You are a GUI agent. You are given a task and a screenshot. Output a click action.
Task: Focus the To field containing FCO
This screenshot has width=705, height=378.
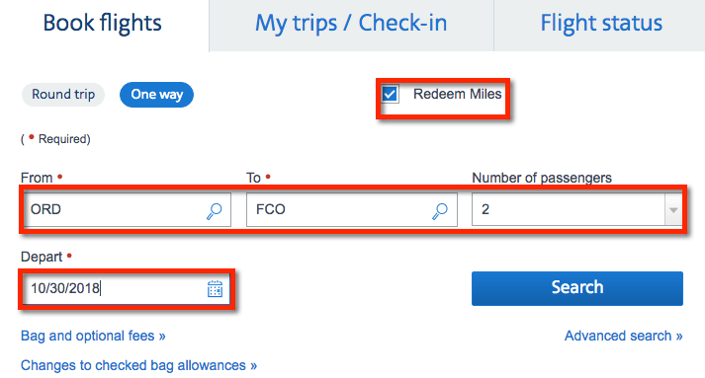tap(352, 209)
